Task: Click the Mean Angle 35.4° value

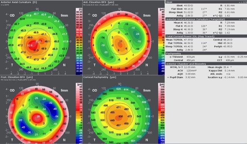Action: point(227,67)
